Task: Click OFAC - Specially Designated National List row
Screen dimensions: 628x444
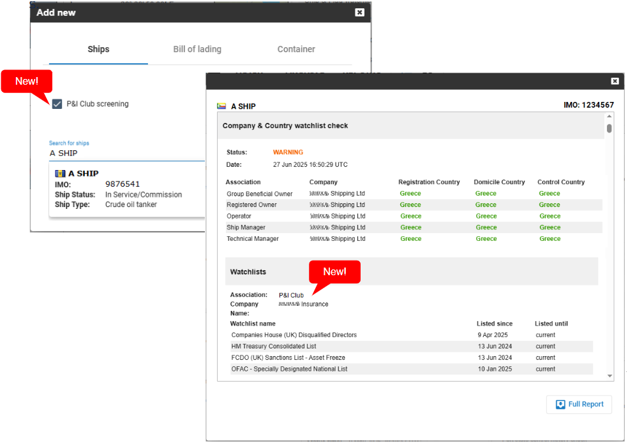Action: coord(412,369)
